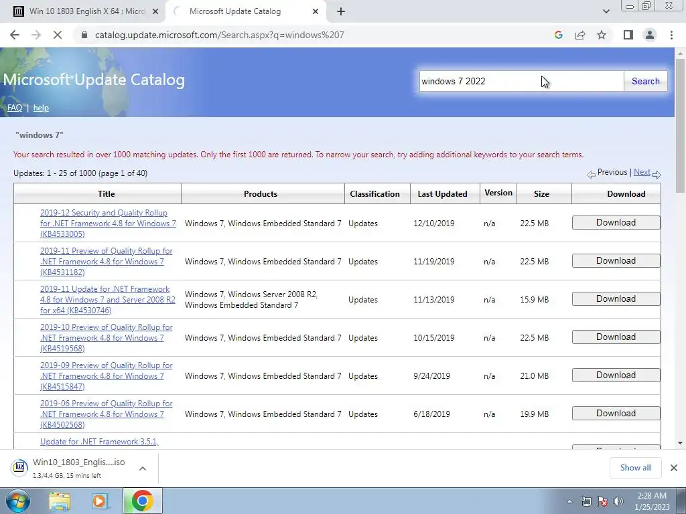This screenshot has width=686, height=514.
Task: Sort by Size column header
Action: [541, 193]
